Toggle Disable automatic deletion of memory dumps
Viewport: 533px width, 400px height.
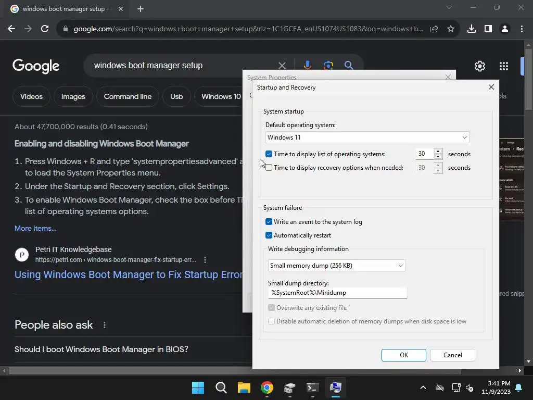(271, 321)
